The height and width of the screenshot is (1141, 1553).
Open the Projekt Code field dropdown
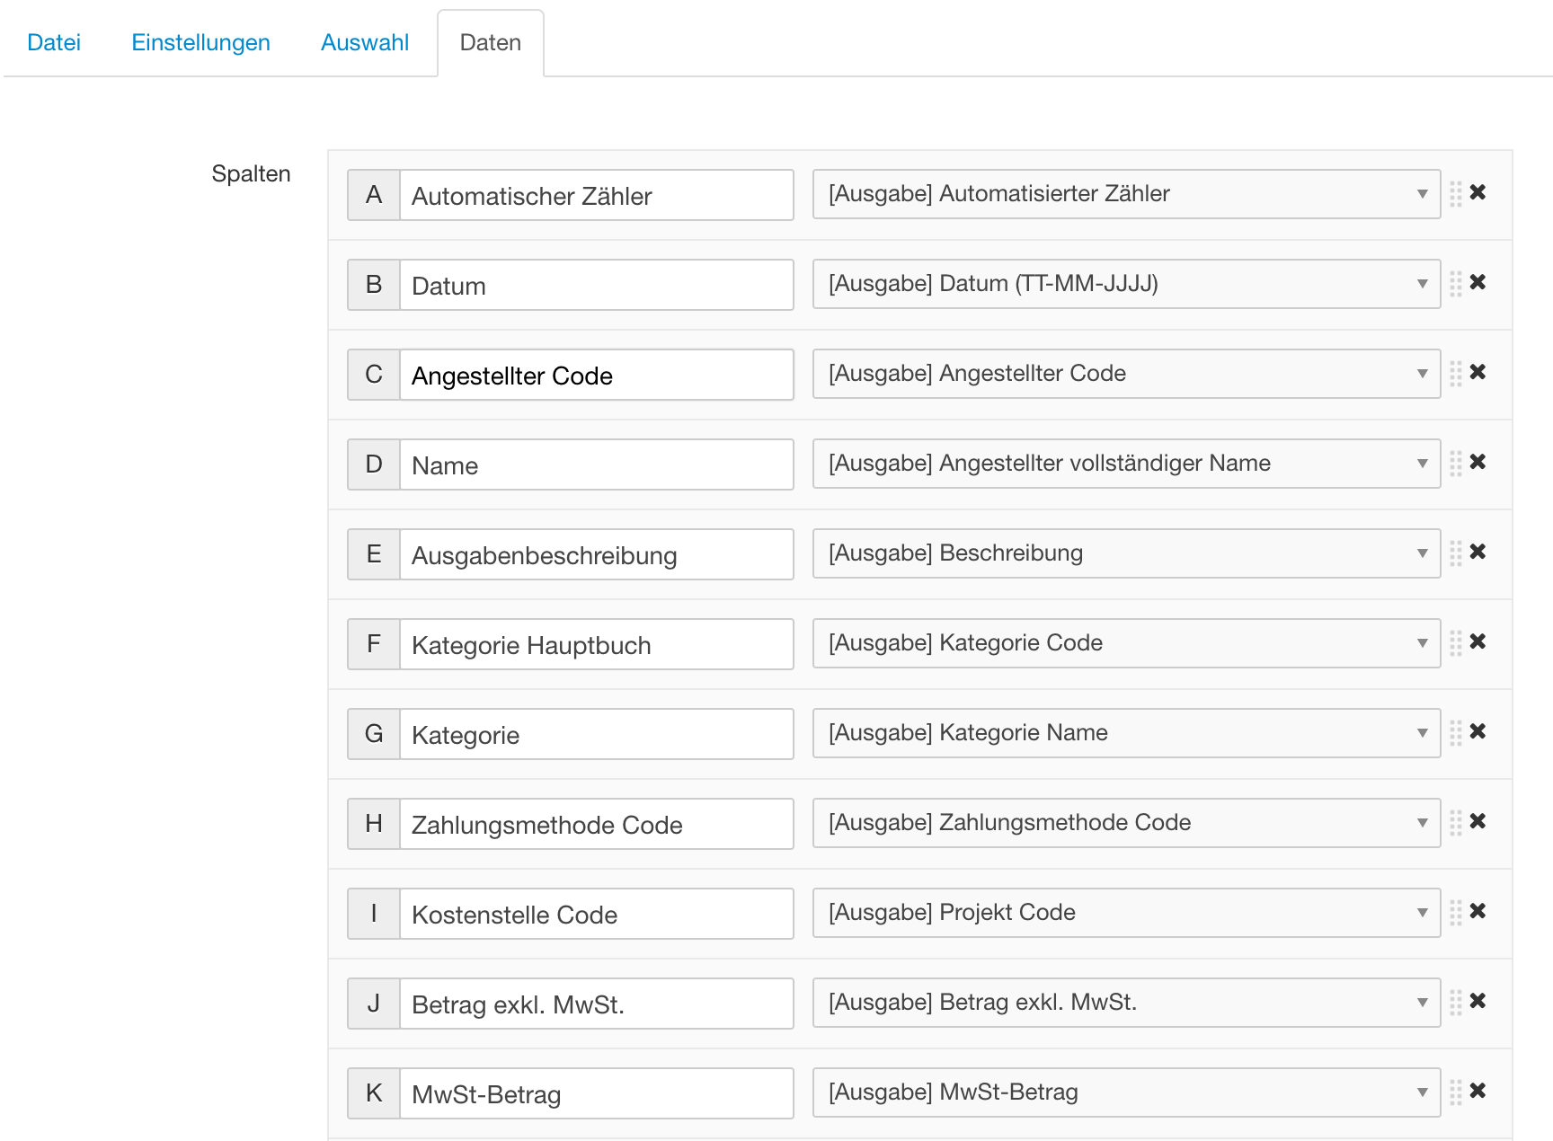click(1125, 913)
